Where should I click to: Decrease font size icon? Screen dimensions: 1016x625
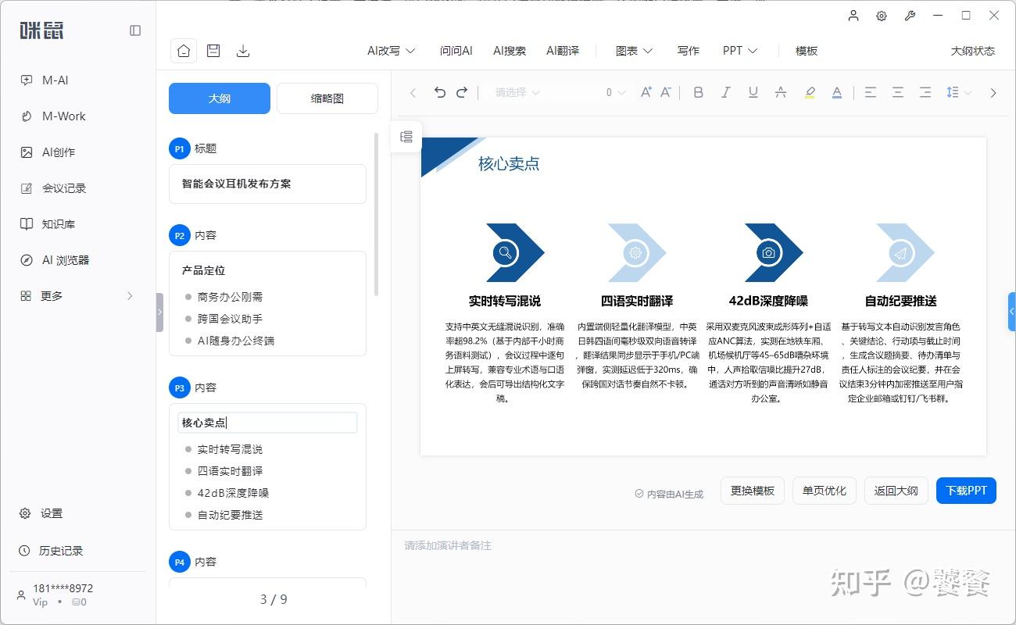tap(666, 92)
